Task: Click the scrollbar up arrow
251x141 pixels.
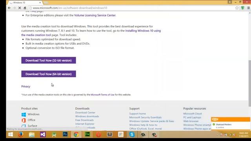Action: tap(249, 13)
